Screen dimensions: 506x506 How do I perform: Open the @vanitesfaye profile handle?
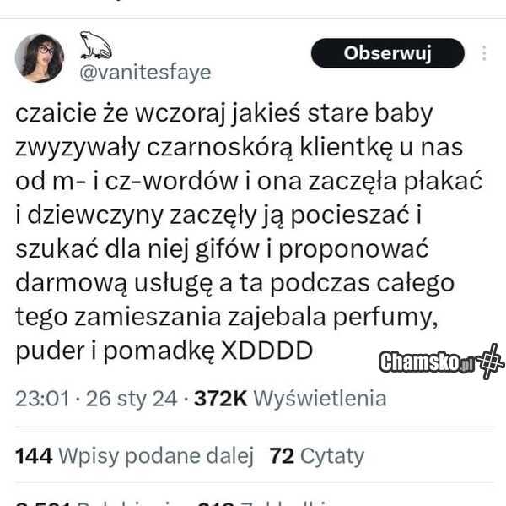click(x=145, y=73)
